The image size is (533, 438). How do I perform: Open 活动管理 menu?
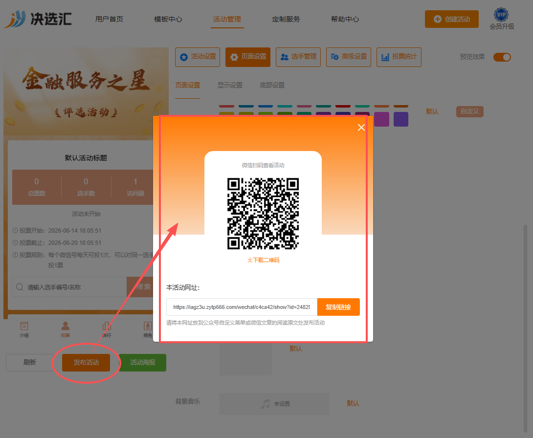tap(227, 19)
